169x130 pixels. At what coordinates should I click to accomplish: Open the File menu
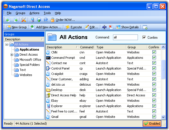tap(9, 13)
